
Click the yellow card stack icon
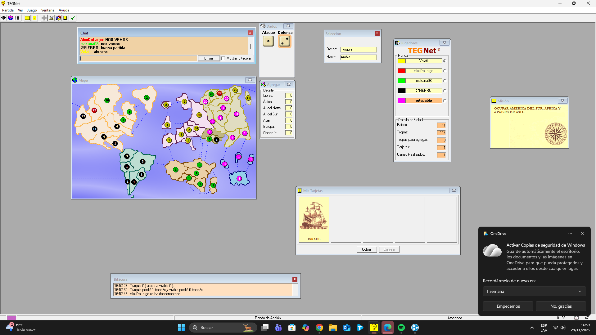(65, 18)
